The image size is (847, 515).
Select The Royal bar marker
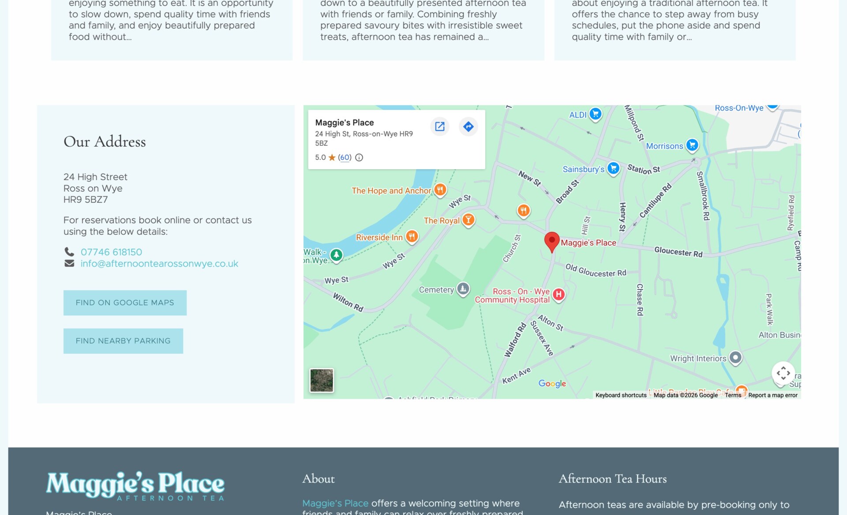pyautogui.click(x=468, y=220)
